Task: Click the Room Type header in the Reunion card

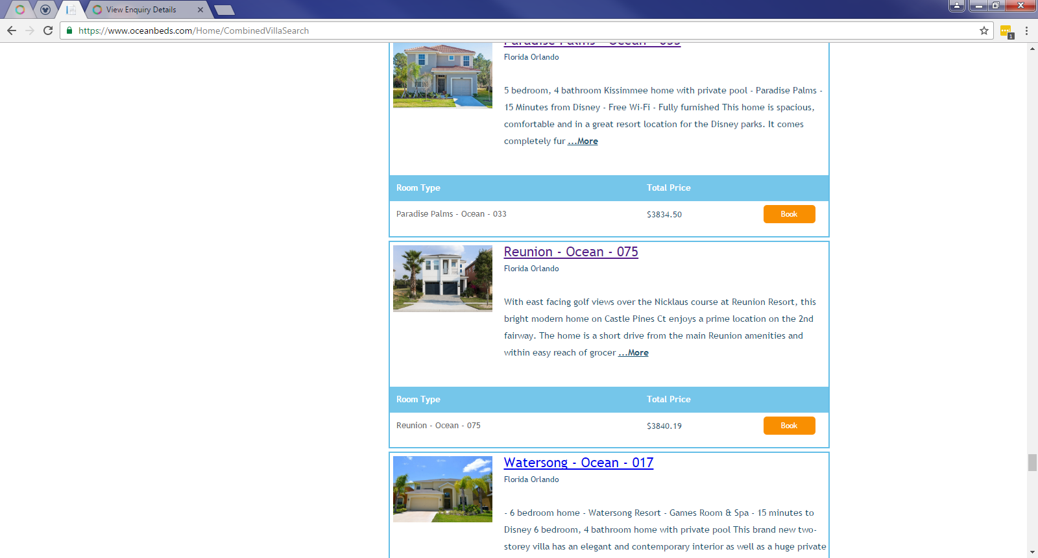Action: [418, 399]
